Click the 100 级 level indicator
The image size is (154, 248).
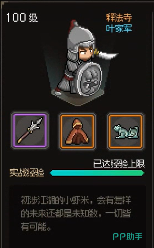[22, 17]
